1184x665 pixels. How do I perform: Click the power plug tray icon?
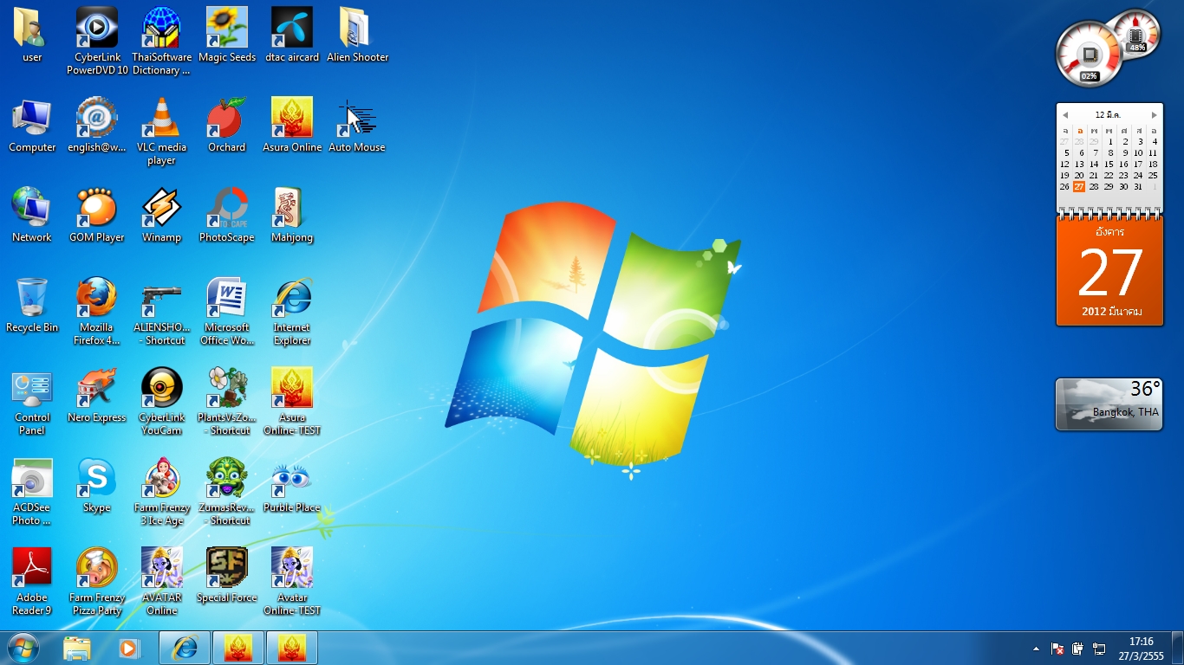(x=1078, y=649)
